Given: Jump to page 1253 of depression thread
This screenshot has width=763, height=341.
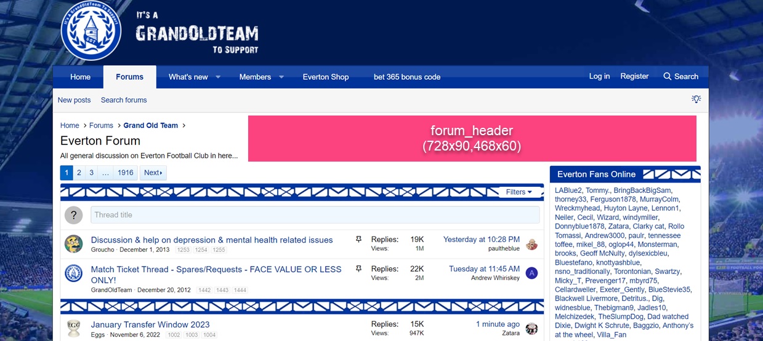Looking at the screenshot, I should [x=183, y=250].
